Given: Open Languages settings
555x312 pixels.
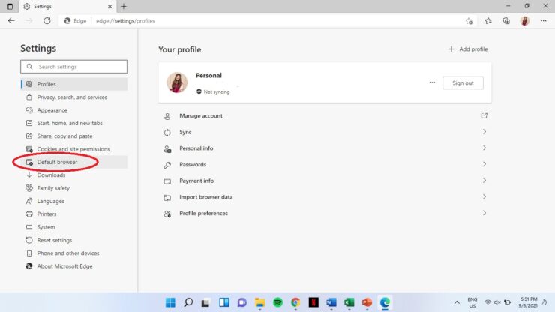Looking at the screenshot, I should 74,201.
